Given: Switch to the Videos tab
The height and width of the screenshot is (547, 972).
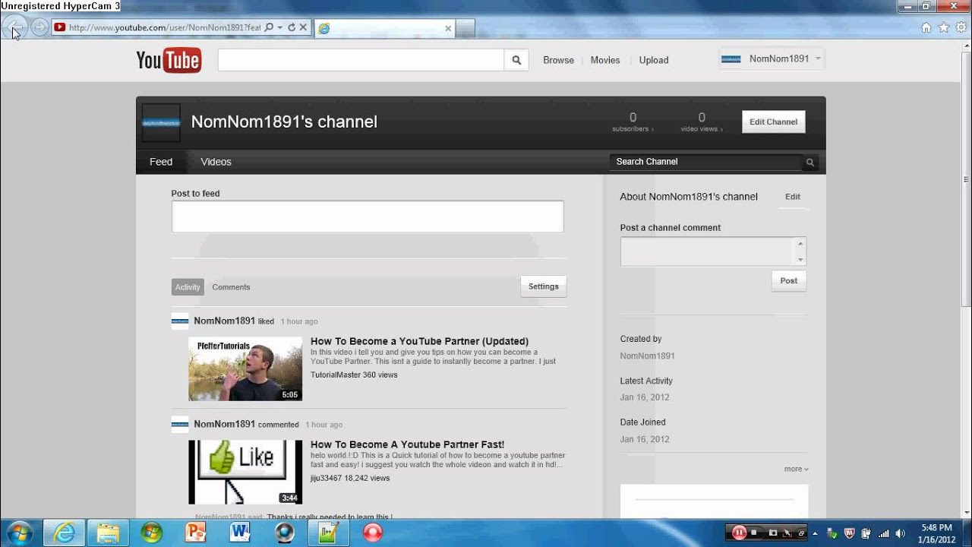Looking at the screenshot, I should click(x=216, y=162).
